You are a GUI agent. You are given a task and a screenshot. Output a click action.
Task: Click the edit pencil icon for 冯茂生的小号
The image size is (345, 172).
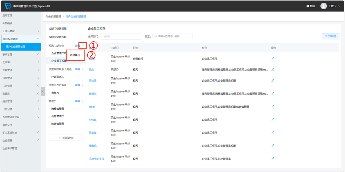click(x=272, y=159)
